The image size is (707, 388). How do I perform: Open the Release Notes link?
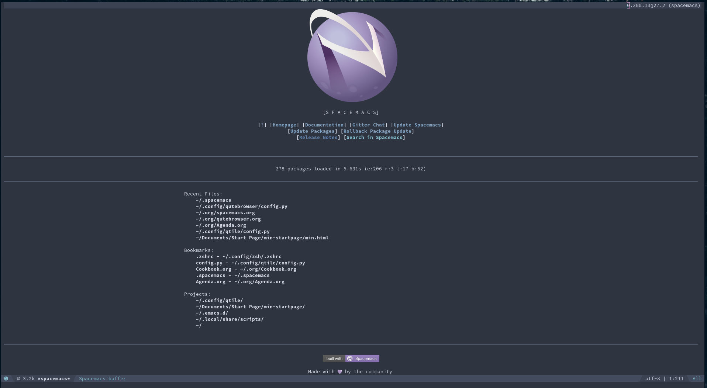318,138
